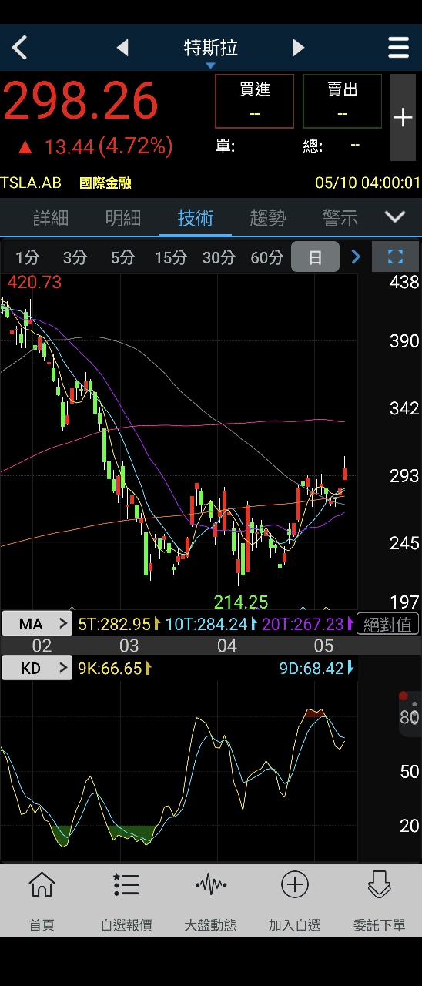422x986 pixels.
Task: Tap the plus icon beside 賣出
Action: tap(403, 117)
